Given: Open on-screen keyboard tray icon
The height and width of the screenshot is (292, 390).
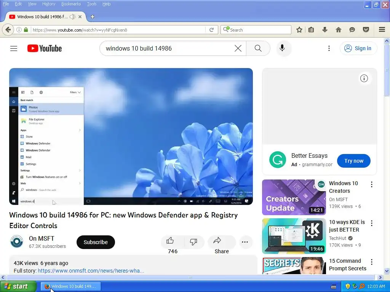Looking at the screenshot, I should (x=334, y=287).
